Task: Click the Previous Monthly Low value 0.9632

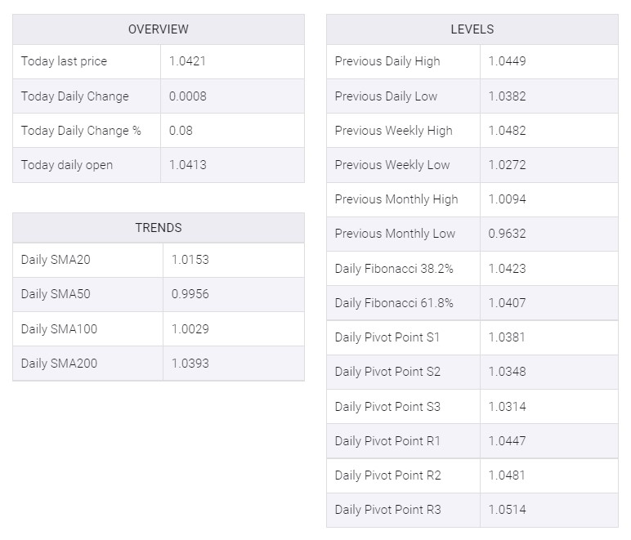Action: (507, 234)
